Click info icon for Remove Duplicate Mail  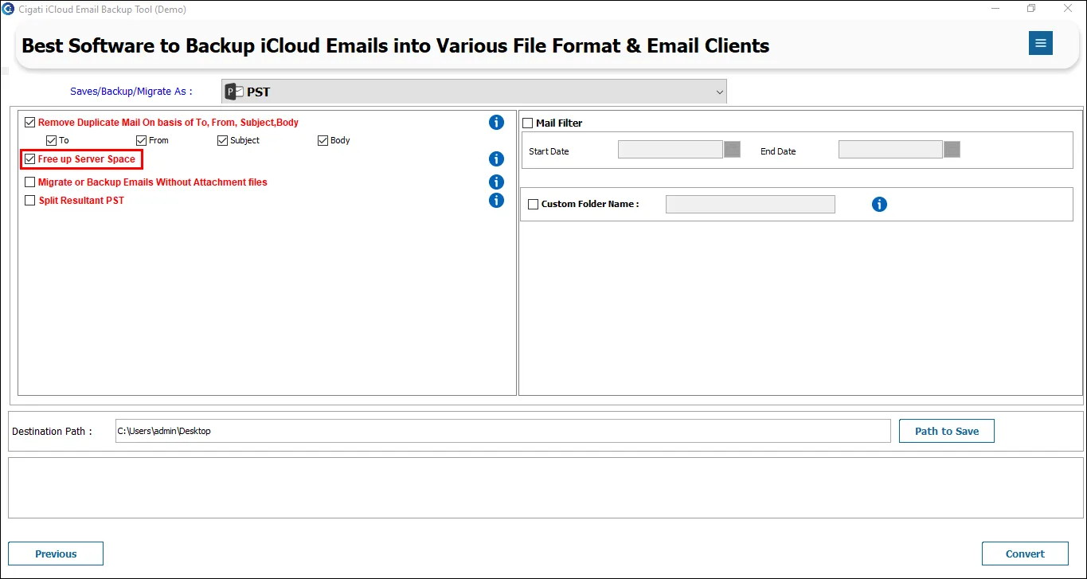(496, 123)
